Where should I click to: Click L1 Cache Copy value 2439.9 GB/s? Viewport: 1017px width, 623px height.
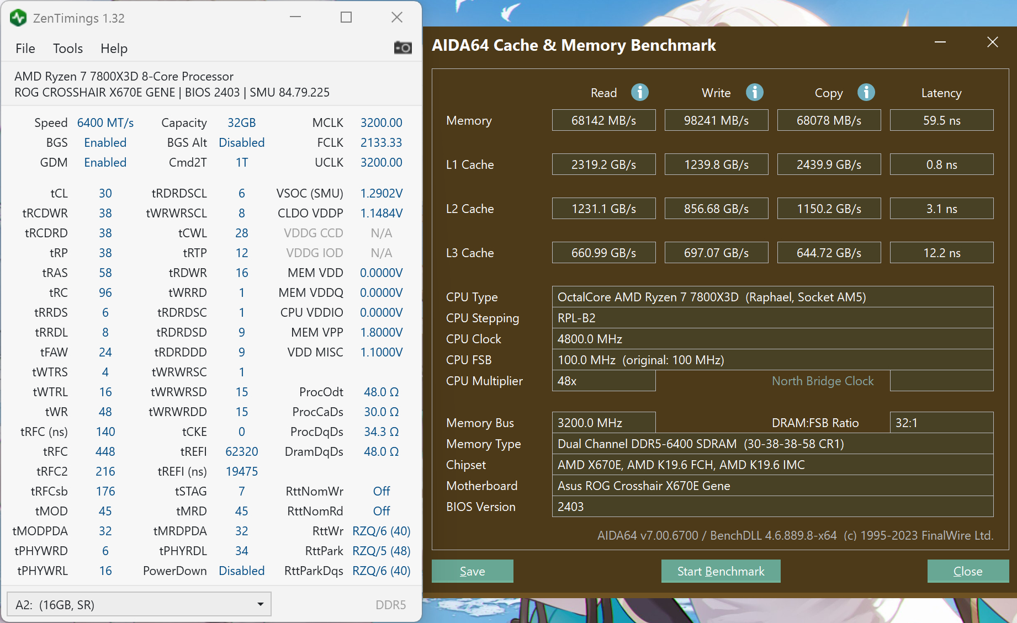[829, 164]
